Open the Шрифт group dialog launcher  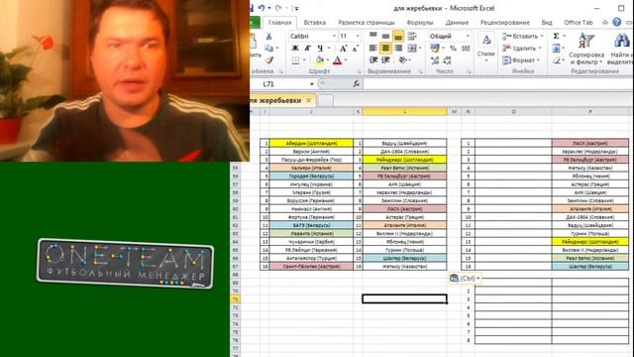[359, 71]
